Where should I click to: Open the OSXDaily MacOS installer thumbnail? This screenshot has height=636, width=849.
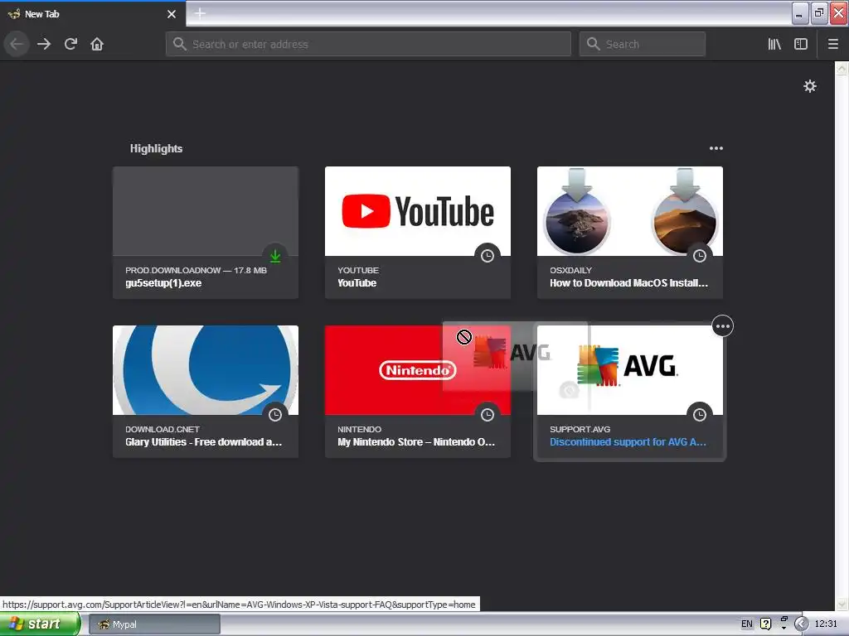tap(630, 211)
